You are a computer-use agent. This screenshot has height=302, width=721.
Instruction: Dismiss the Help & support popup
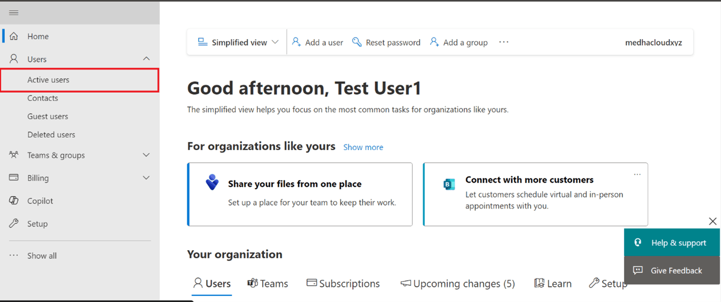point(712,221)
